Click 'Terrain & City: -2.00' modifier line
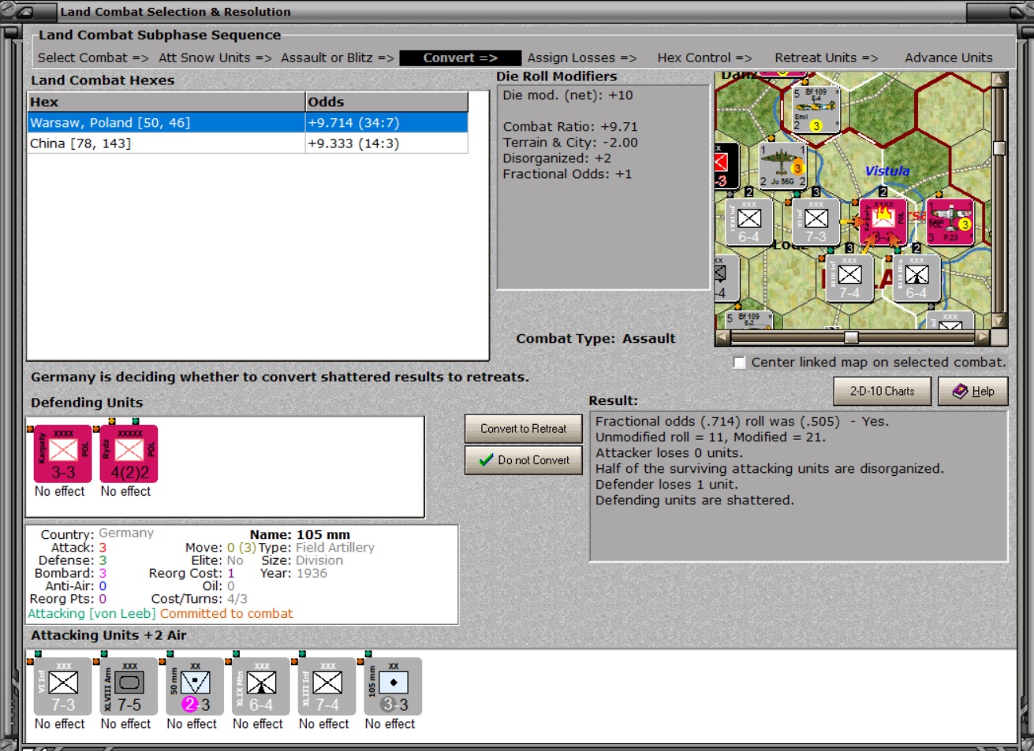 pyautogui.click(x=570, y=143)
